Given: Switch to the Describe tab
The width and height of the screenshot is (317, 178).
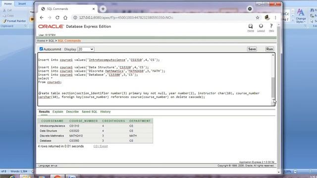Looking at the screenshot, I should 72,112.
